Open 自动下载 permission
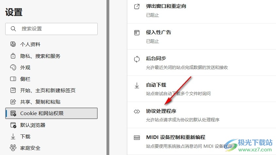 [156, 85]
